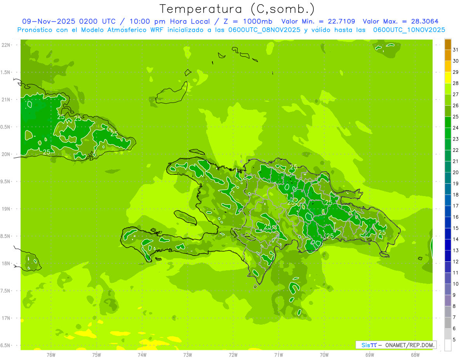The height and width of the screenshot is (360, 466).
Task: Click the longitude label "75W"
Action: click(97, 355)
